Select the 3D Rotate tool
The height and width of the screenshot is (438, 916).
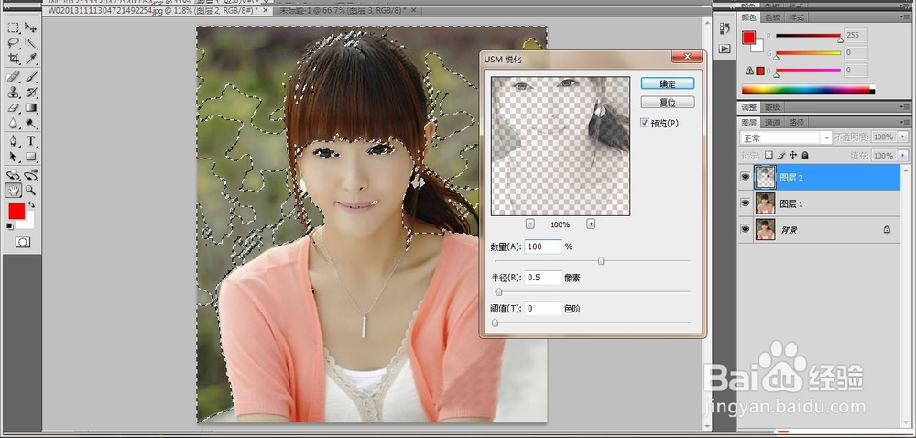[x=14, y=175]
